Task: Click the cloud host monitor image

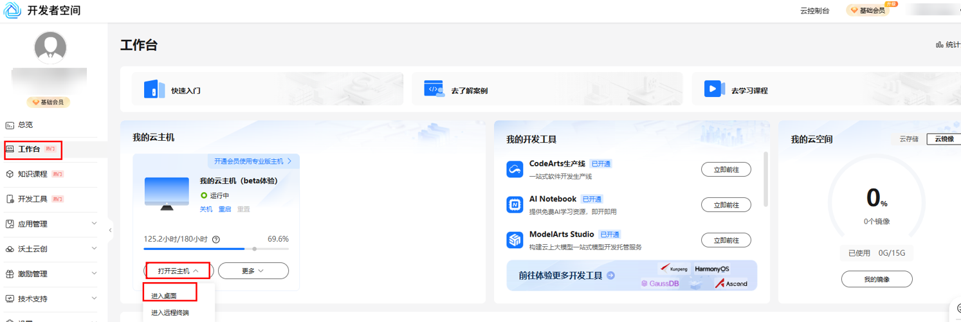Action: [167, 193]
